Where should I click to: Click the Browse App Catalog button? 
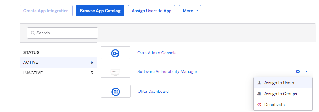[x=100, y=11]
